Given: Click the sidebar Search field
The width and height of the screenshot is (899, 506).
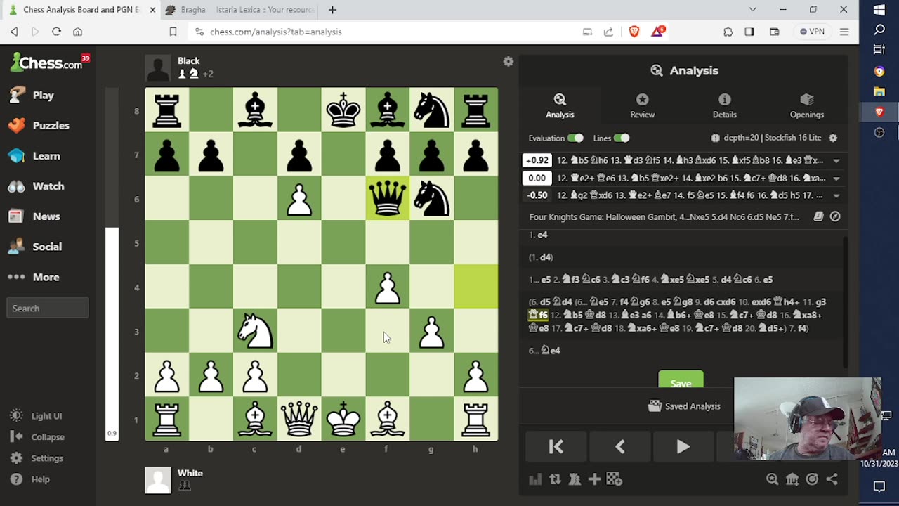Looking at the screenshot, I should (x=48, y=308).
